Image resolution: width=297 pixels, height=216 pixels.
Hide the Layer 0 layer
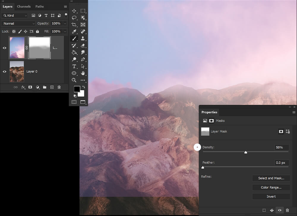(x=4, y=72)
